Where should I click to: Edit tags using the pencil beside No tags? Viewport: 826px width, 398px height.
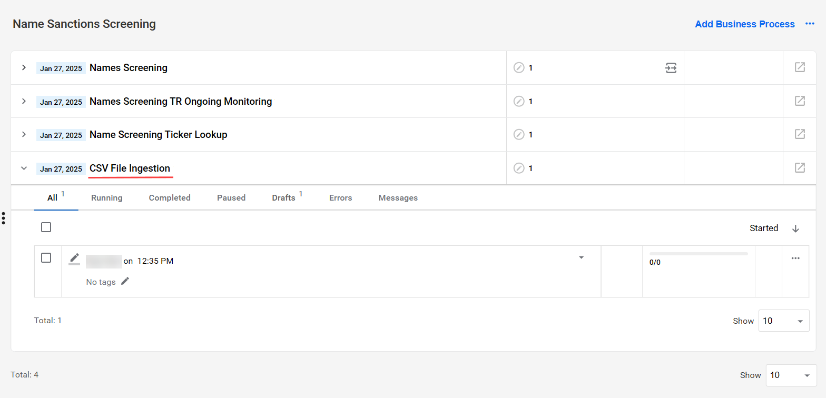tap(125, 281)
